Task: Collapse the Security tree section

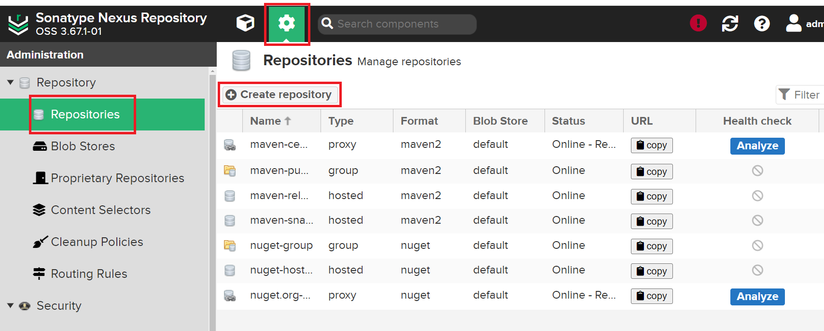Action: pos(10,306)
